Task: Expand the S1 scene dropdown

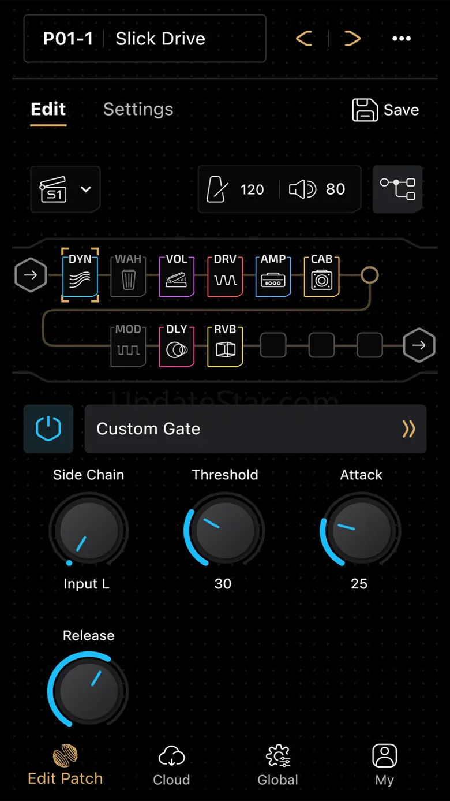Action: pos(65,189)
